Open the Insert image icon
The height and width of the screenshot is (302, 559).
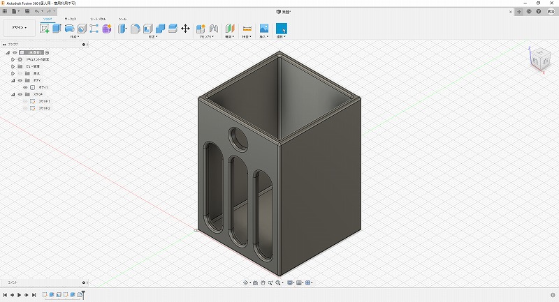(264, 29)
